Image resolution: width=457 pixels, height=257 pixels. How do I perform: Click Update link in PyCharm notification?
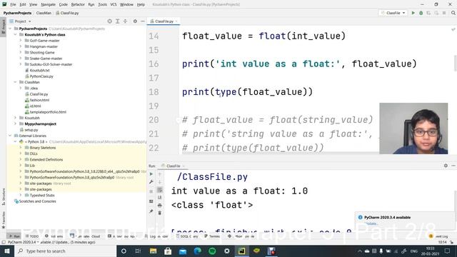click(371, 223)
